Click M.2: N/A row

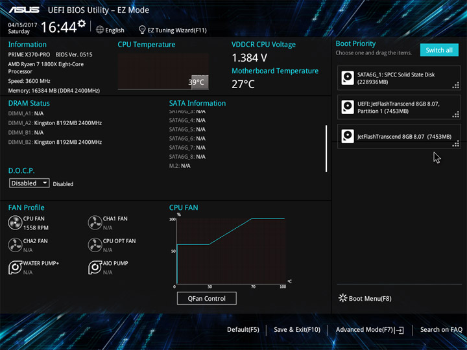point(180,166)
